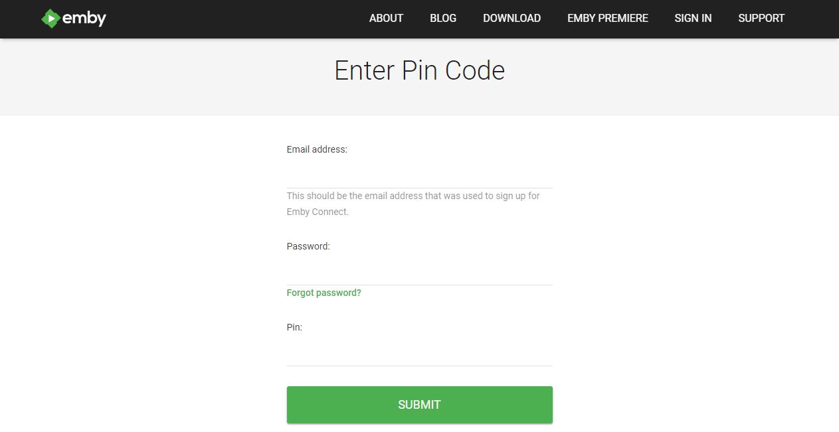Click the Password label text
The height and width of the screenshot is (432, 839).
(x=308, y=246)
